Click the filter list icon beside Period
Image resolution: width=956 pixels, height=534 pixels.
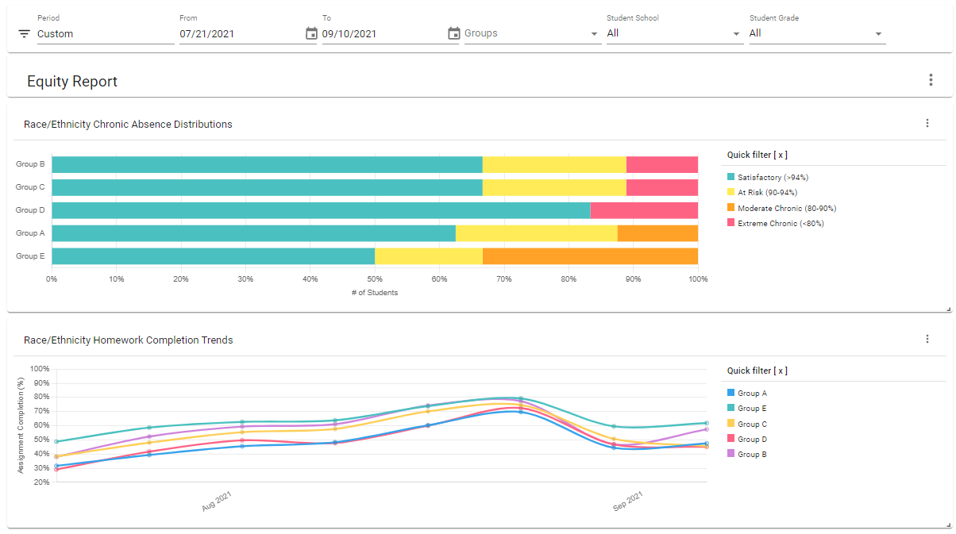(24, 34)
